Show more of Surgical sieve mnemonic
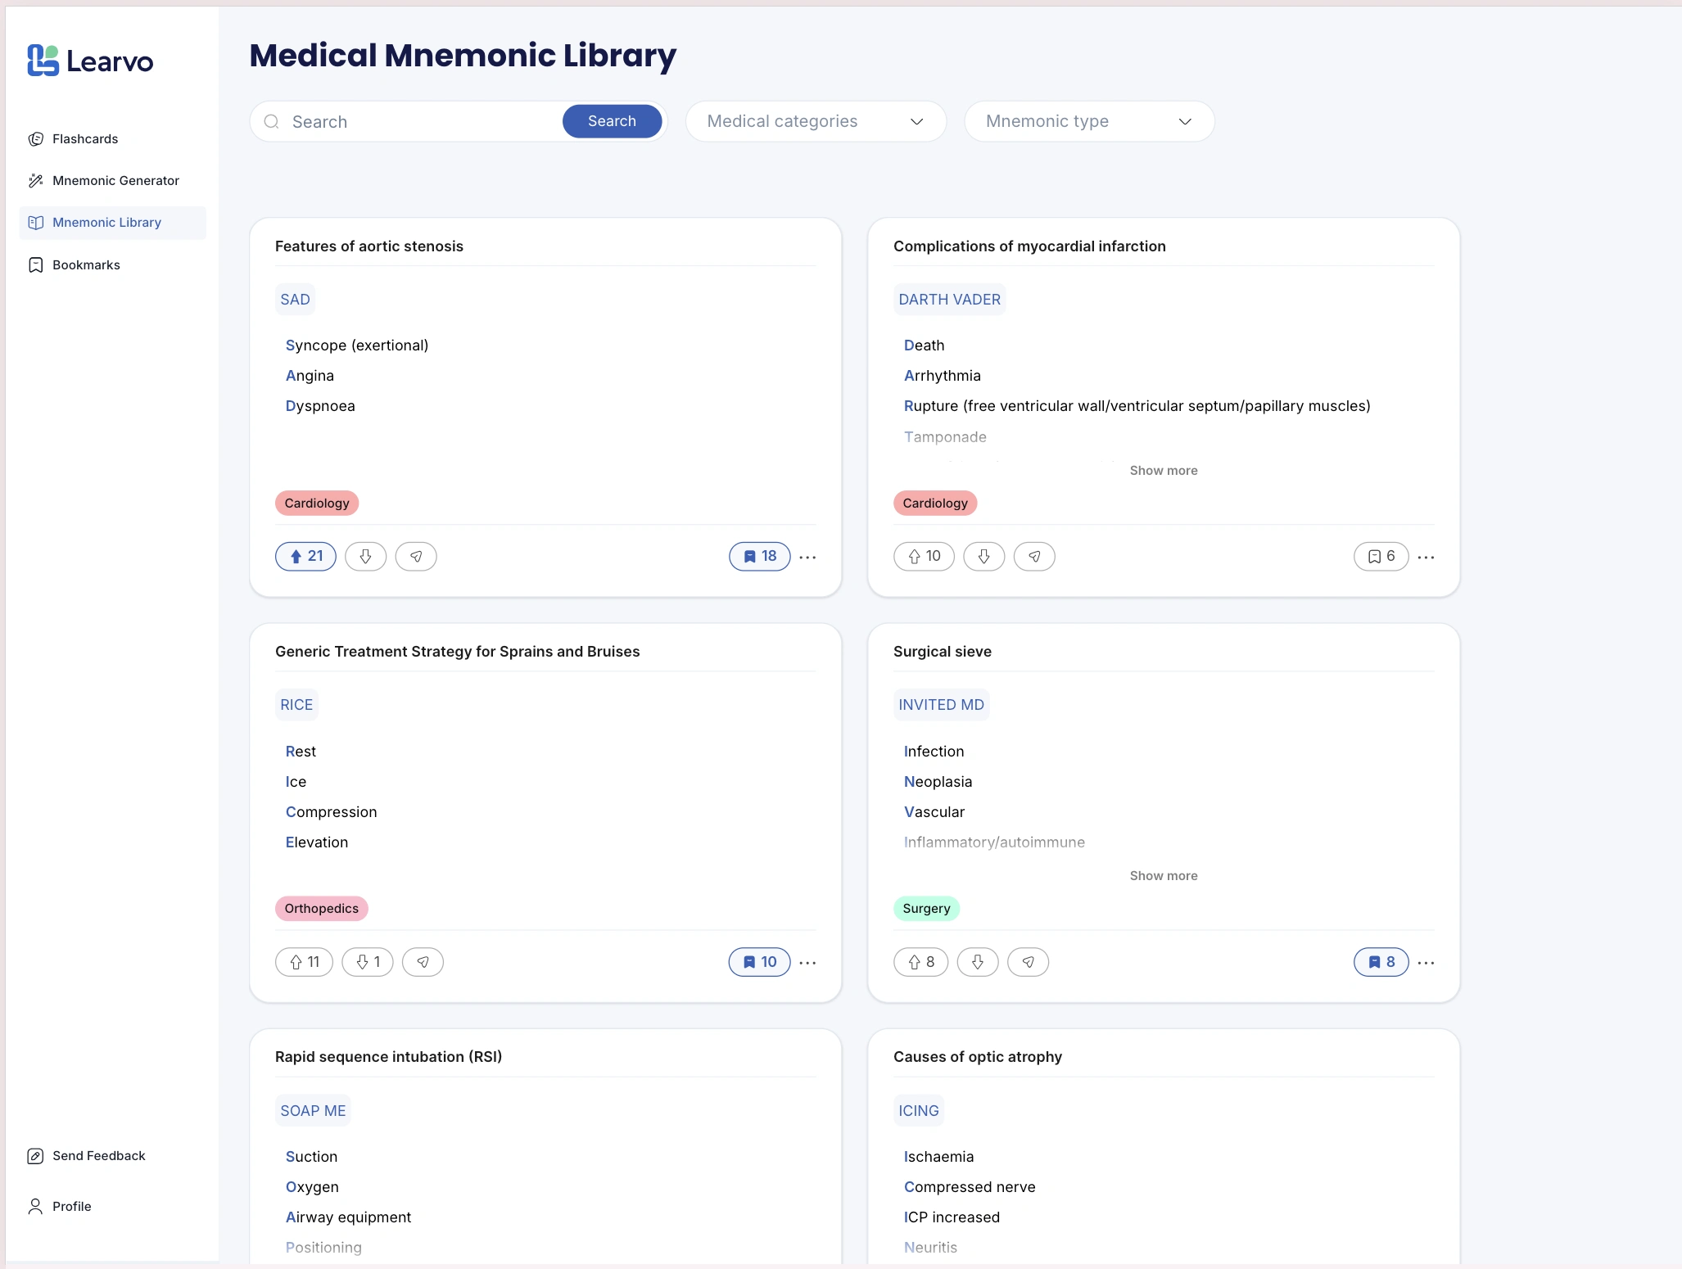 (x=1163, y=876)
